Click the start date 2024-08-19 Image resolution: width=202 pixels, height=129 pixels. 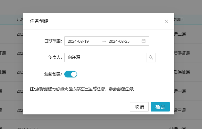78,41
